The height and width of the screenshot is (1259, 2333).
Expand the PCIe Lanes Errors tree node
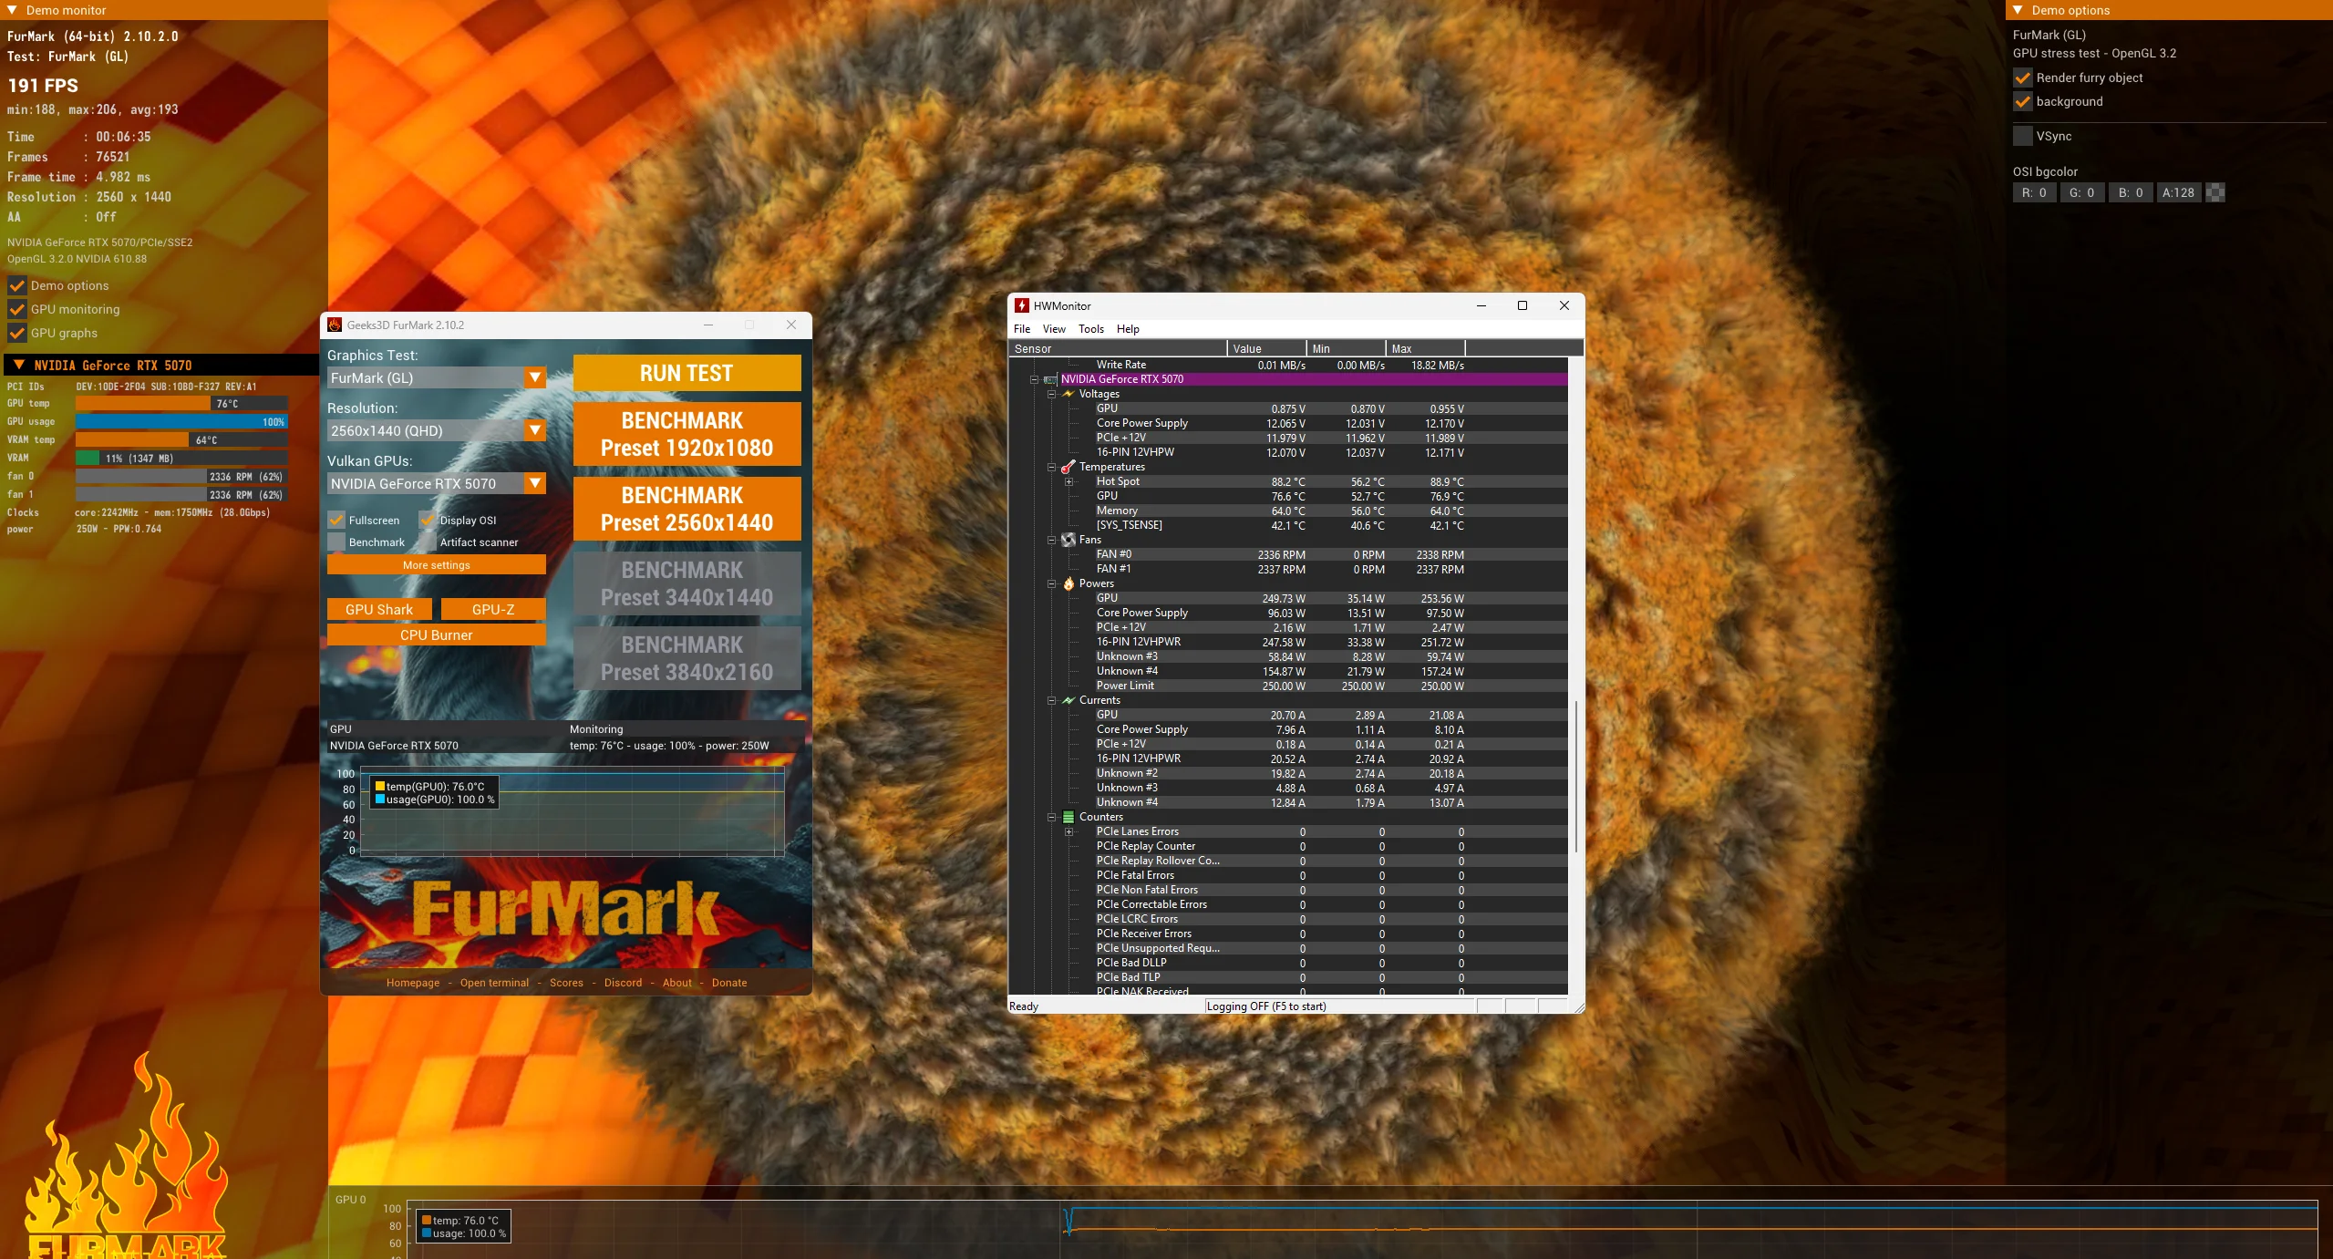pyautogui.click(x=1069, y=831)
